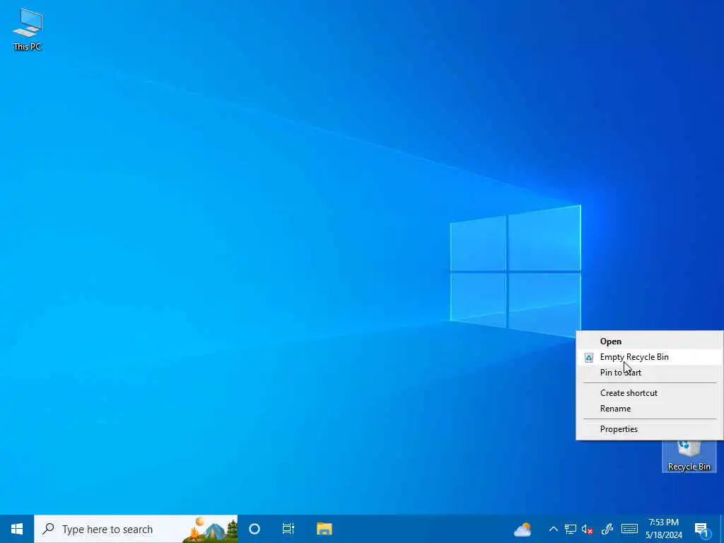Choose Pin to Start option
This screenshot has width=724, height=543.
pyautogui.click(x=649, y=373)
